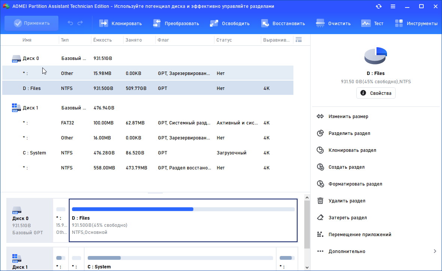This screenshot has height=271, width=442.
Task: Open the Очистить toolbar item
Action: pos(333,24)
